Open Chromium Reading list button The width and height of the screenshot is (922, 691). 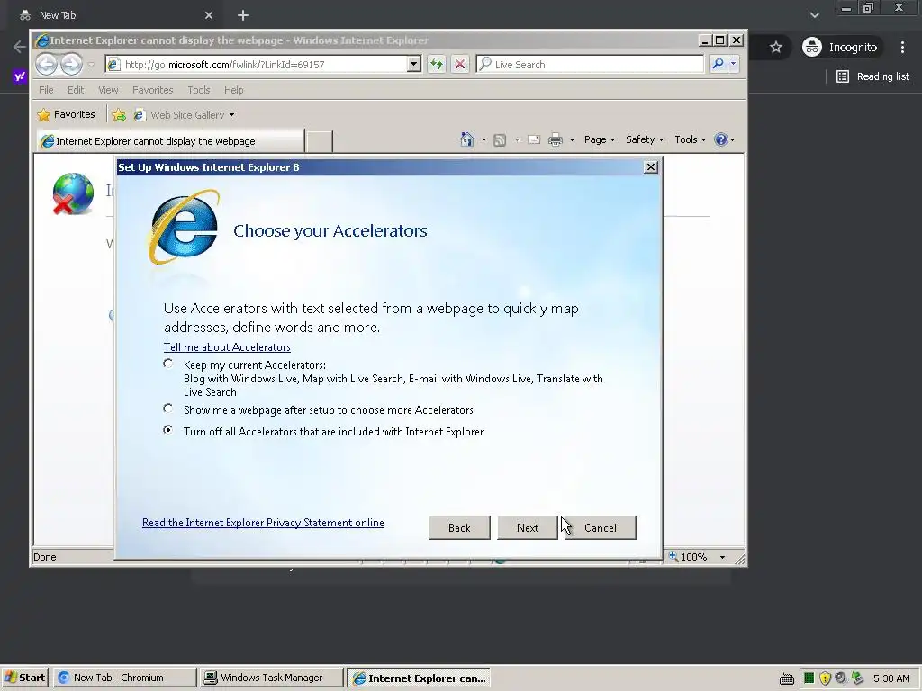coord(872,76)
